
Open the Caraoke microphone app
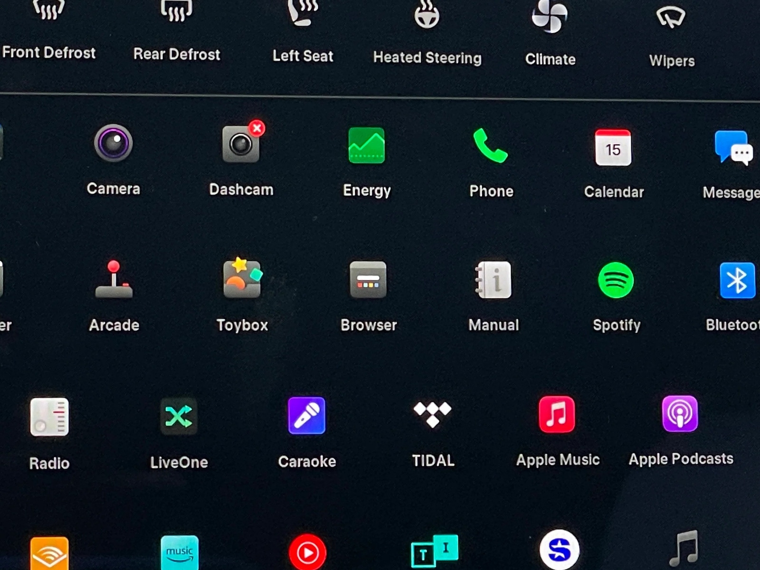pyautogui.click(x=307, y=433)
